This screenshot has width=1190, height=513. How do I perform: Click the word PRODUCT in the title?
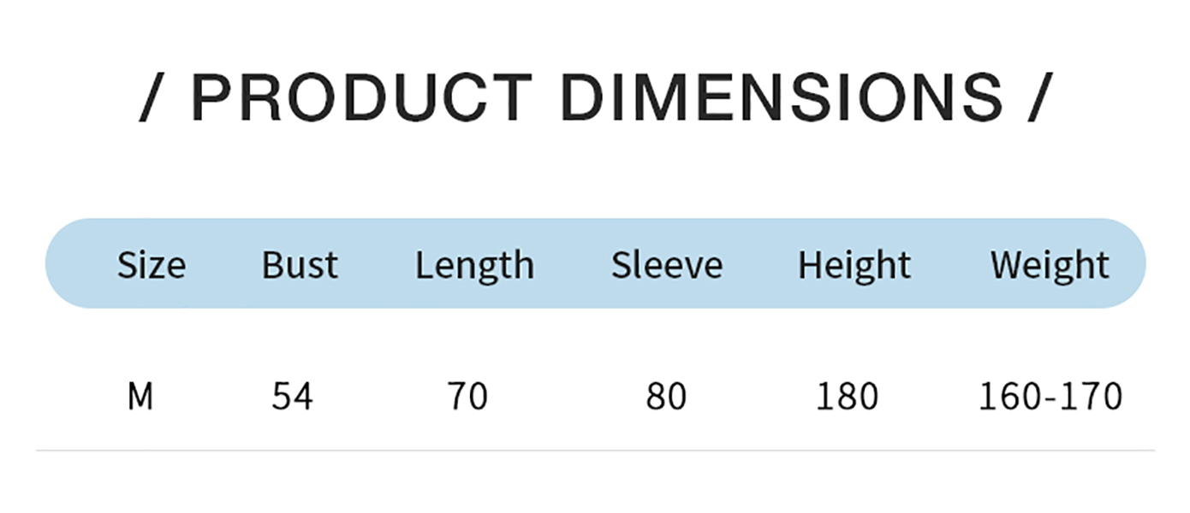[361, 97]
